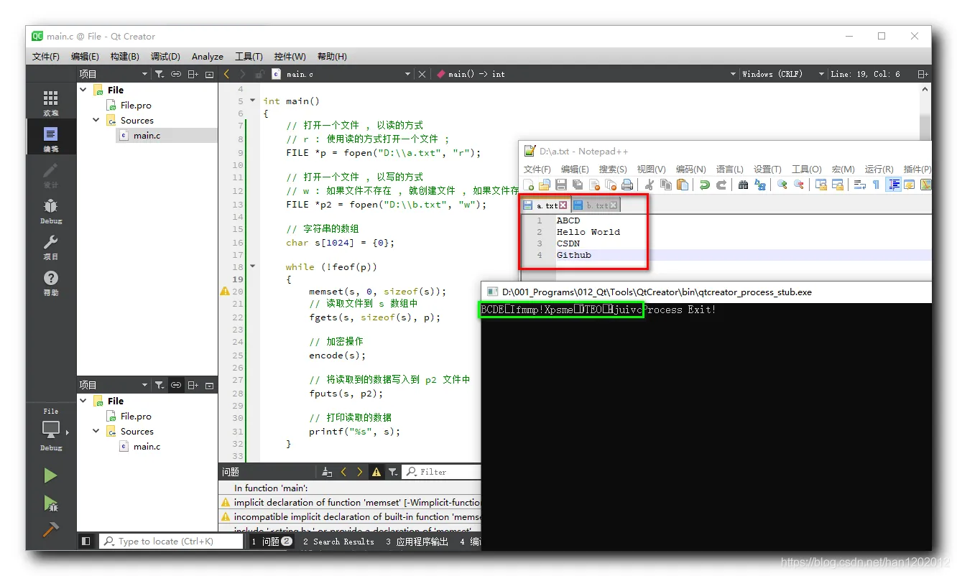Select the incompatible implicit declaration warning

tap(350, 516)
